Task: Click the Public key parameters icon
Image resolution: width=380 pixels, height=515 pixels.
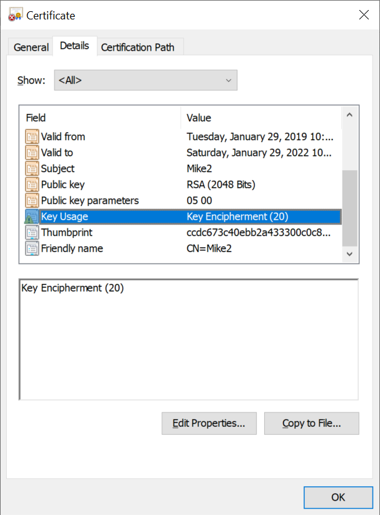Action: coord(32,201)
